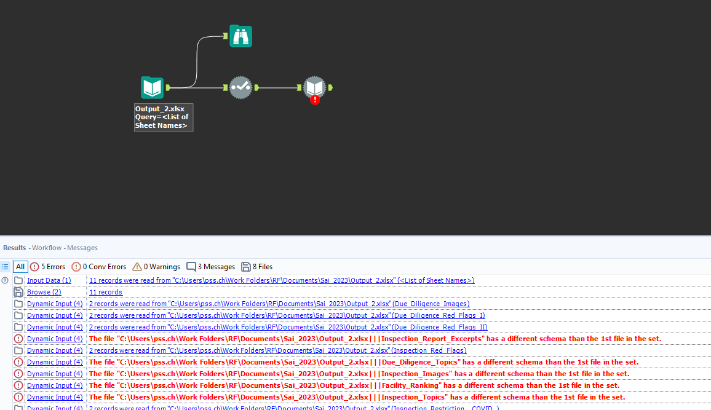Open the Input Data tool on the canvas
711x410 pixels.
pyautogui.click(x=151, y=87)
